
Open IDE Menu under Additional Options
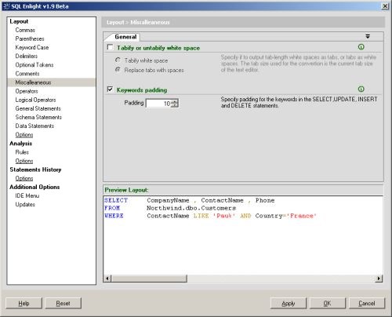(x=27, y=195)
